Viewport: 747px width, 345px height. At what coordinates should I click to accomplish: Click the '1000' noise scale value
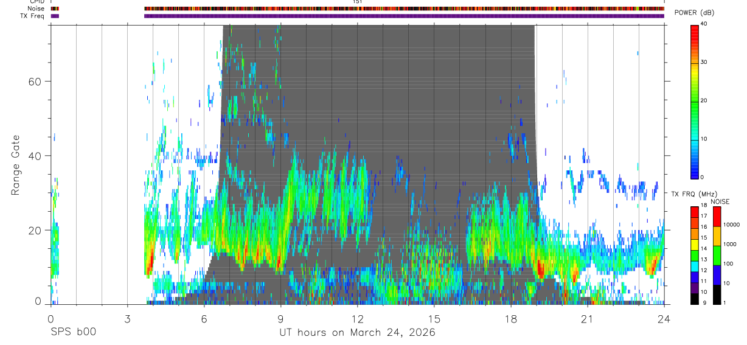point(730,245)
